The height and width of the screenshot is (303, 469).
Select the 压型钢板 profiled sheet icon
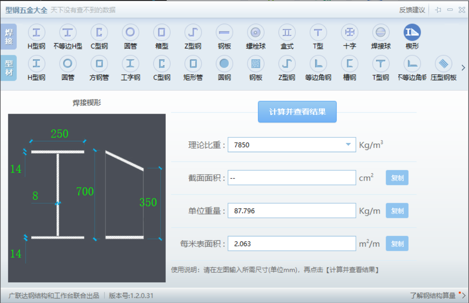coord(444,64)
